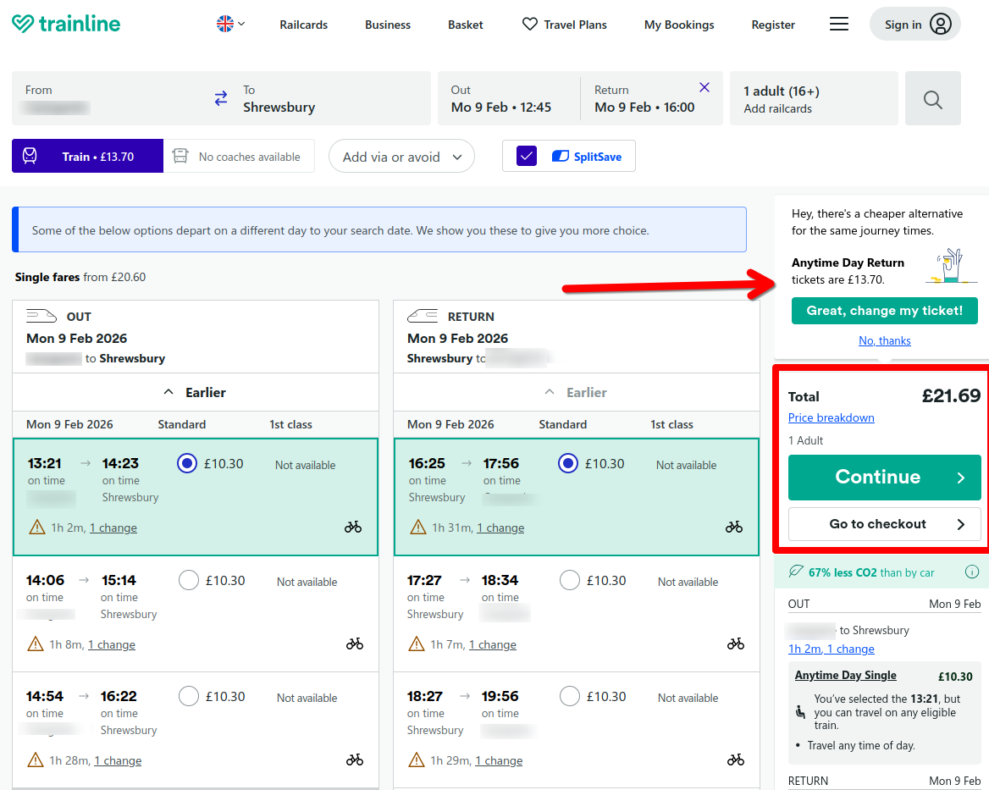Screen dimensions: 989x790
Task: Select the No coaches available tab
Action: pyautogui.click(x=239, y=156)
